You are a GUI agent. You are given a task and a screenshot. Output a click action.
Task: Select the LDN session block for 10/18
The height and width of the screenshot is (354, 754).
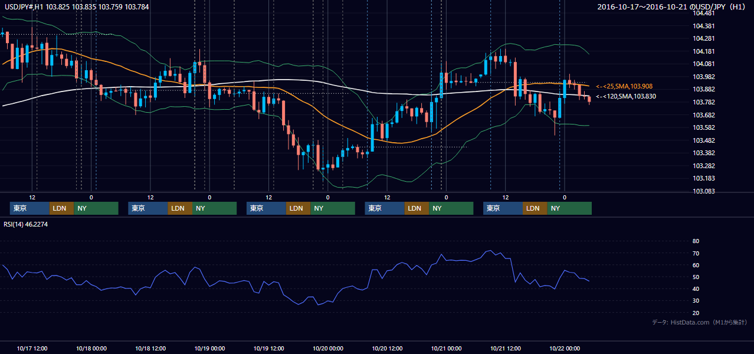click(180, 208)
